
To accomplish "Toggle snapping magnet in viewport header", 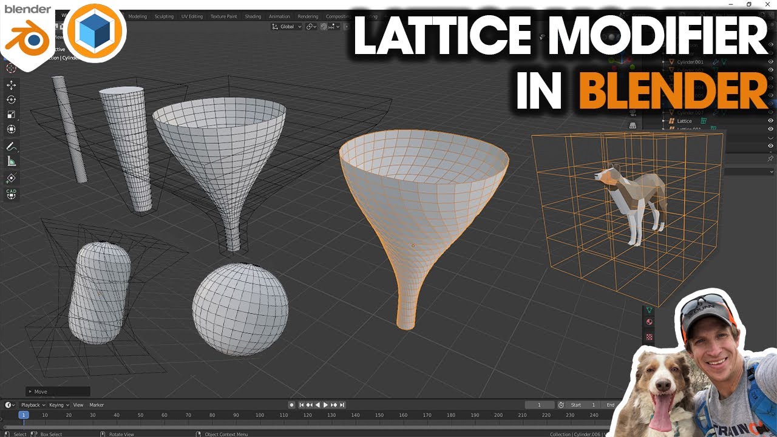I will tap(324, 27).
